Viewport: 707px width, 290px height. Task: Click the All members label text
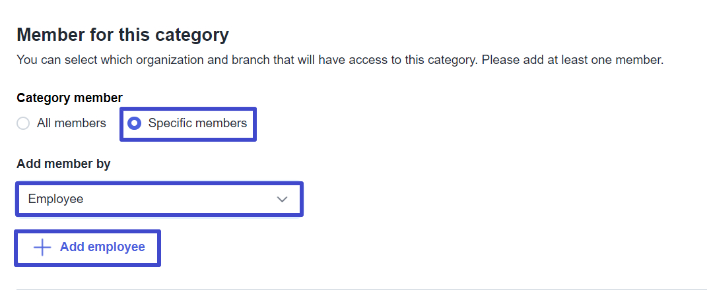pos(72,123)
